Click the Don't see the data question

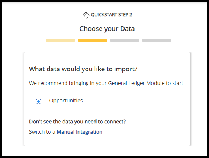pyautogui.click(x=77, y=122)
